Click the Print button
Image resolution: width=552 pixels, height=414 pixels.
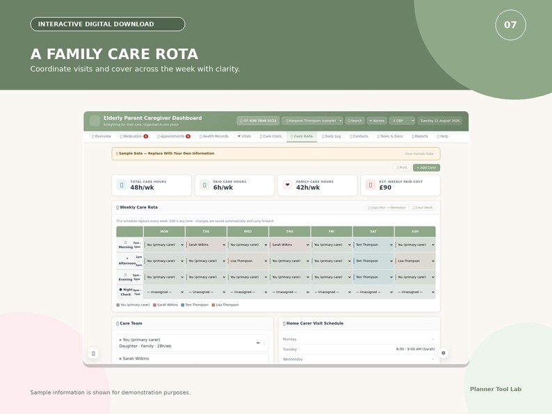tap(402, 168)
